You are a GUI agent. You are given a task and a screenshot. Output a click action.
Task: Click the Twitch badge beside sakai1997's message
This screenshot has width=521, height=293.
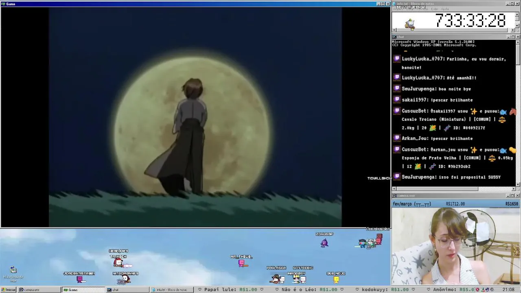click(x=397, y=99)
